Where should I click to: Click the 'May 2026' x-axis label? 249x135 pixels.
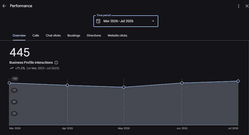(124, 128)
